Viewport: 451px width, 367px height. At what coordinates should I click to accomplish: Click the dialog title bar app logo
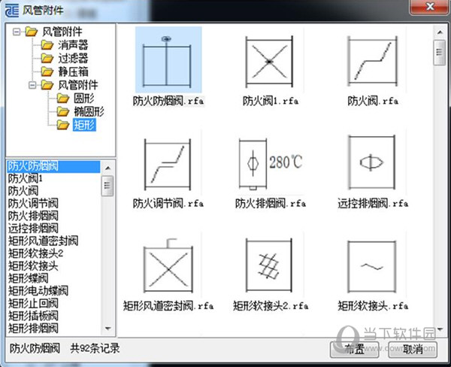[x=12, y=11]
